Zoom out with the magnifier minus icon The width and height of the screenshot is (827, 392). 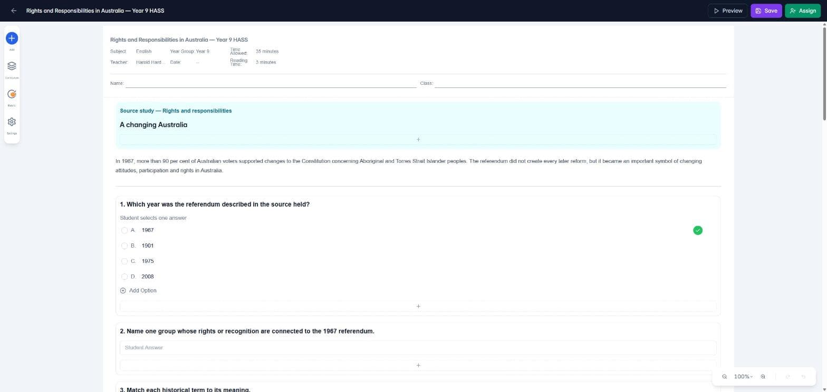(x=725, y=377)
